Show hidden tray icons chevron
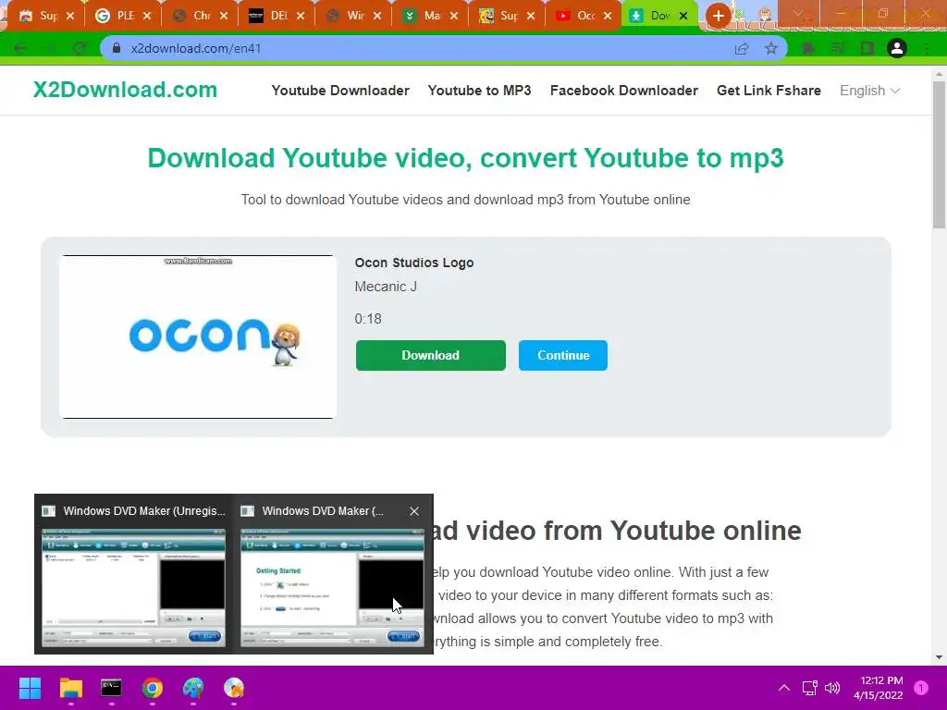The image size is (947, 710). (x=784, y=688)
